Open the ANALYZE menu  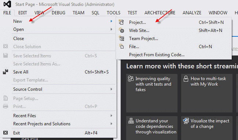pos(192,13)
